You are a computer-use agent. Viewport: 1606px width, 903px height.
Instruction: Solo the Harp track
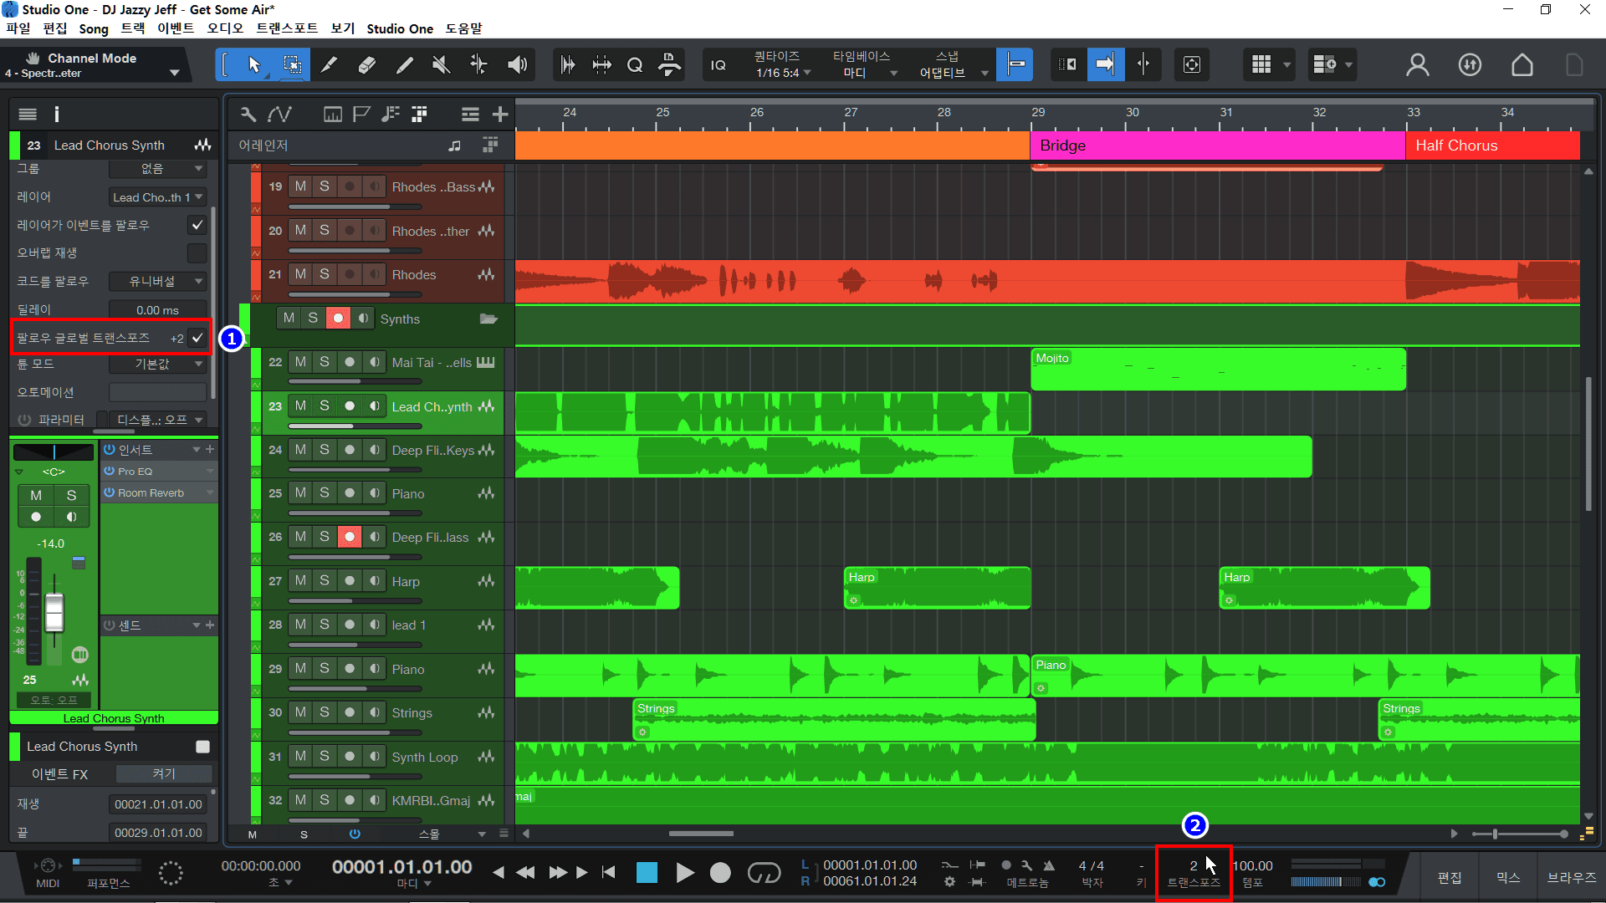coord(324,580)
